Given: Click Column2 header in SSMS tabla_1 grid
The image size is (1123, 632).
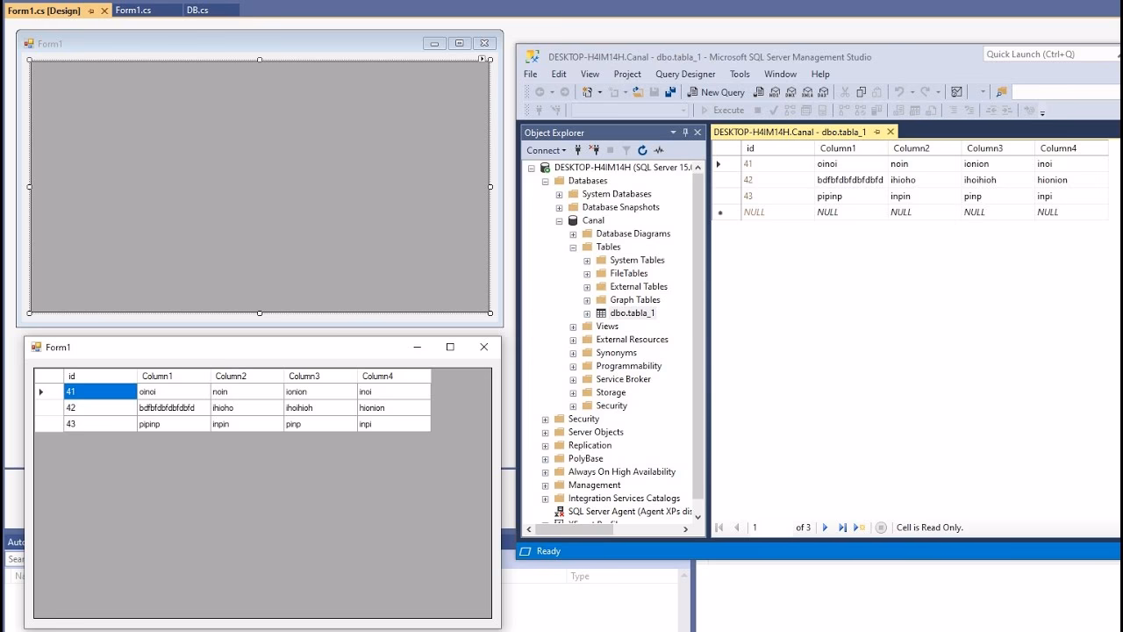Looking at the screenshot, I should pos(924,148).
